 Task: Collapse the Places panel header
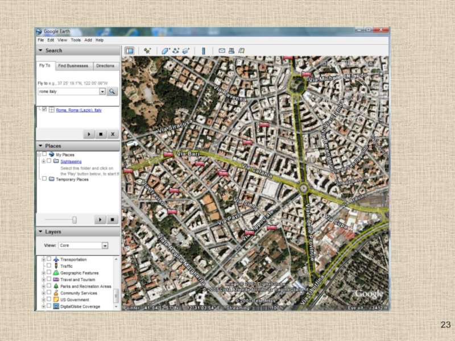pos(41,146)
